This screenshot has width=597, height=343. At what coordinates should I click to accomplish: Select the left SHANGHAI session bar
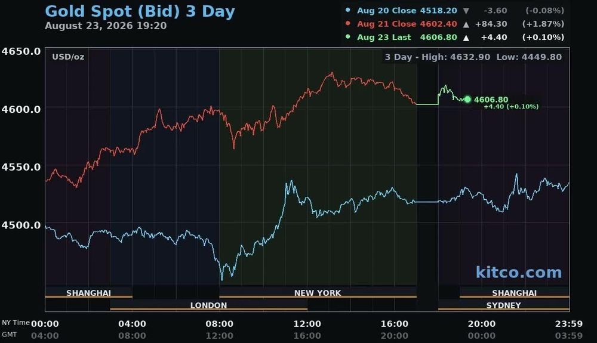click(89, 293)
